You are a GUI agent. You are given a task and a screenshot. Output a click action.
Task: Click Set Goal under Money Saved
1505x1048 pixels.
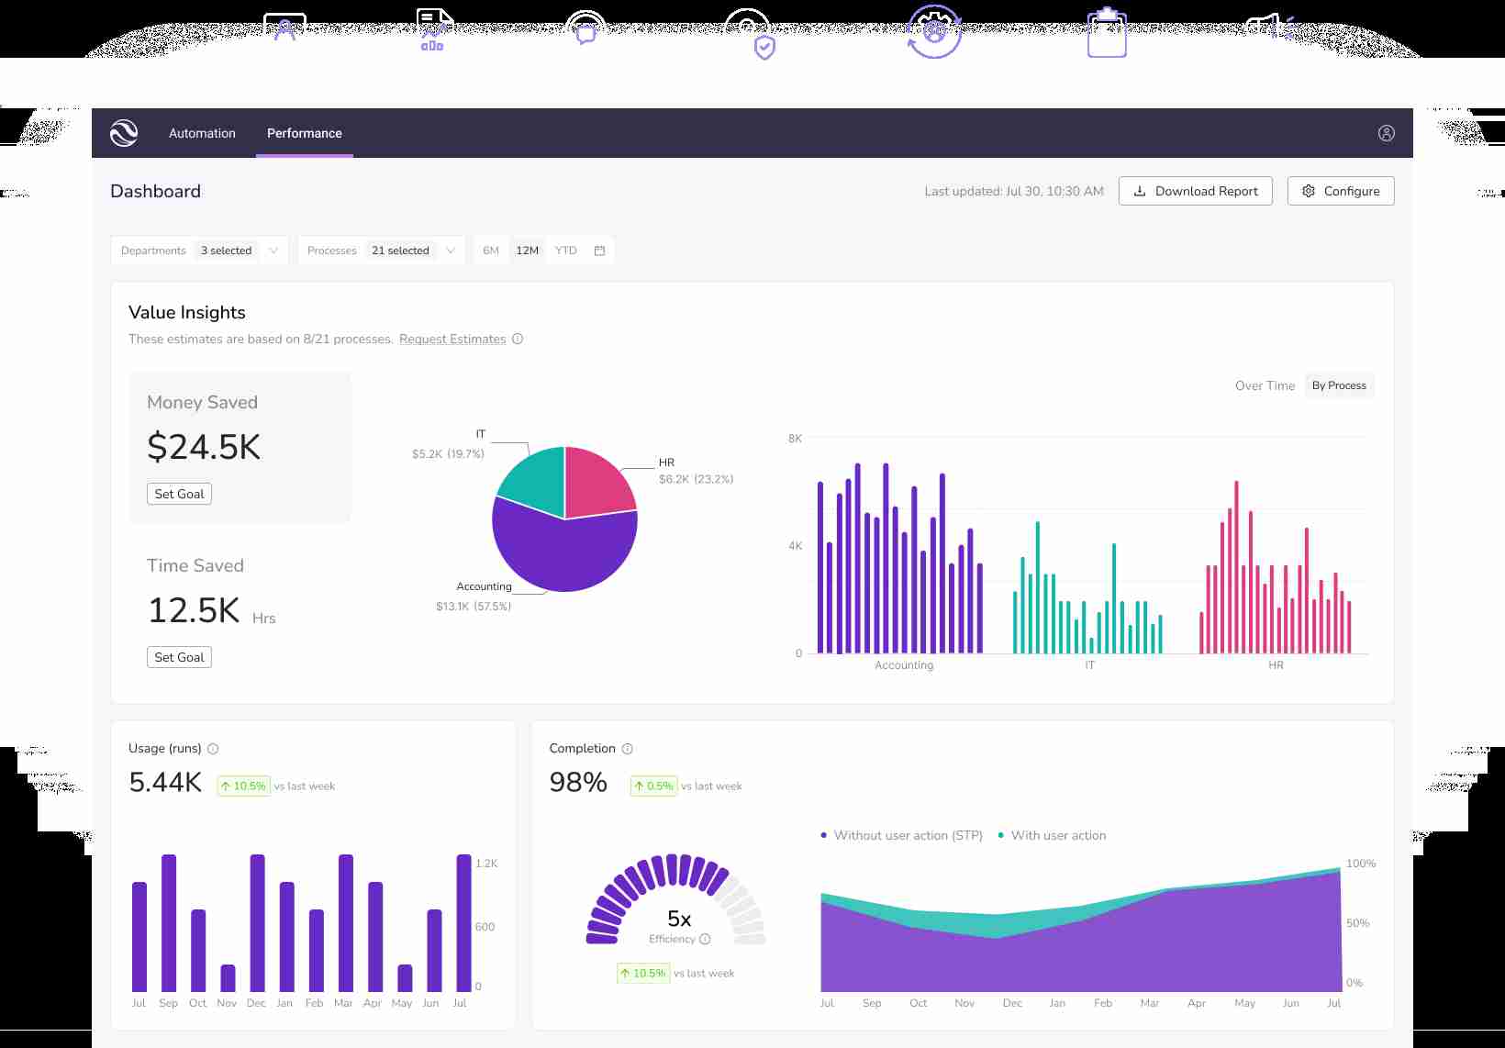click(x=179, y=494)
